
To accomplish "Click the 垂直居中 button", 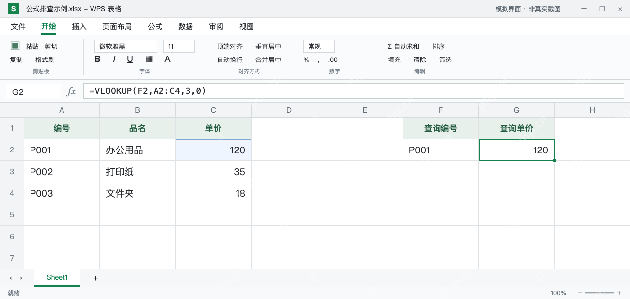I will (x=268, y=46).
